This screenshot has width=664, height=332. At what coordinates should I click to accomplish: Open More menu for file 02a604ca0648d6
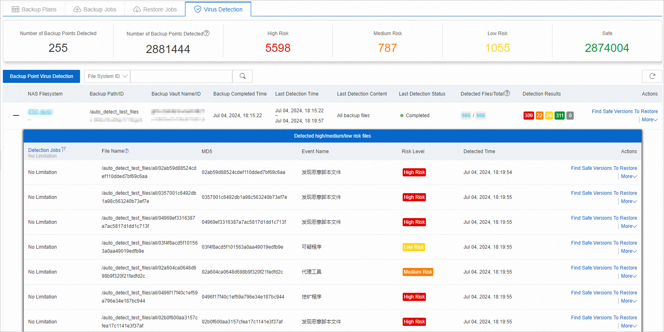[x=629, y=276]
